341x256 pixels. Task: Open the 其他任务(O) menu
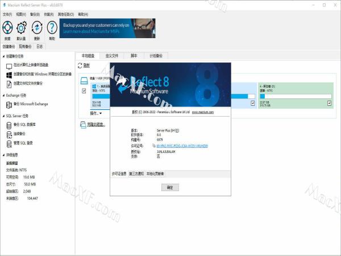(66, 14)
